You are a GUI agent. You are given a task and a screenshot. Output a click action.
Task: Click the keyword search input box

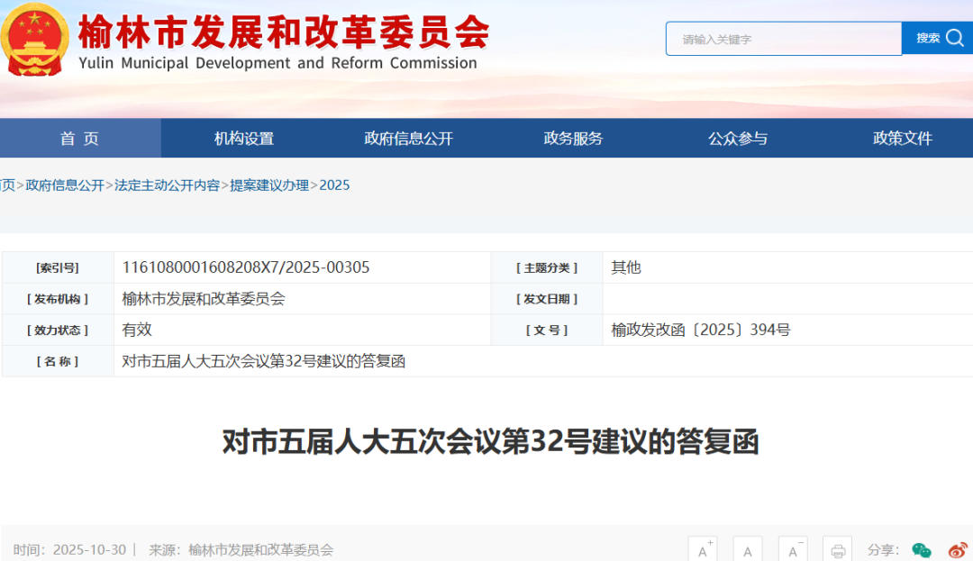(782, 39)
